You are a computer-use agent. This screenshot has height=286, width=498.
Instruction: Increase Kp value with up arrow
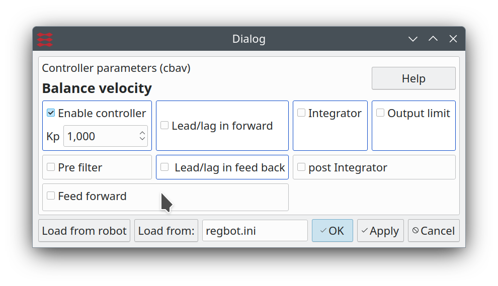click(x=142, y=133)
